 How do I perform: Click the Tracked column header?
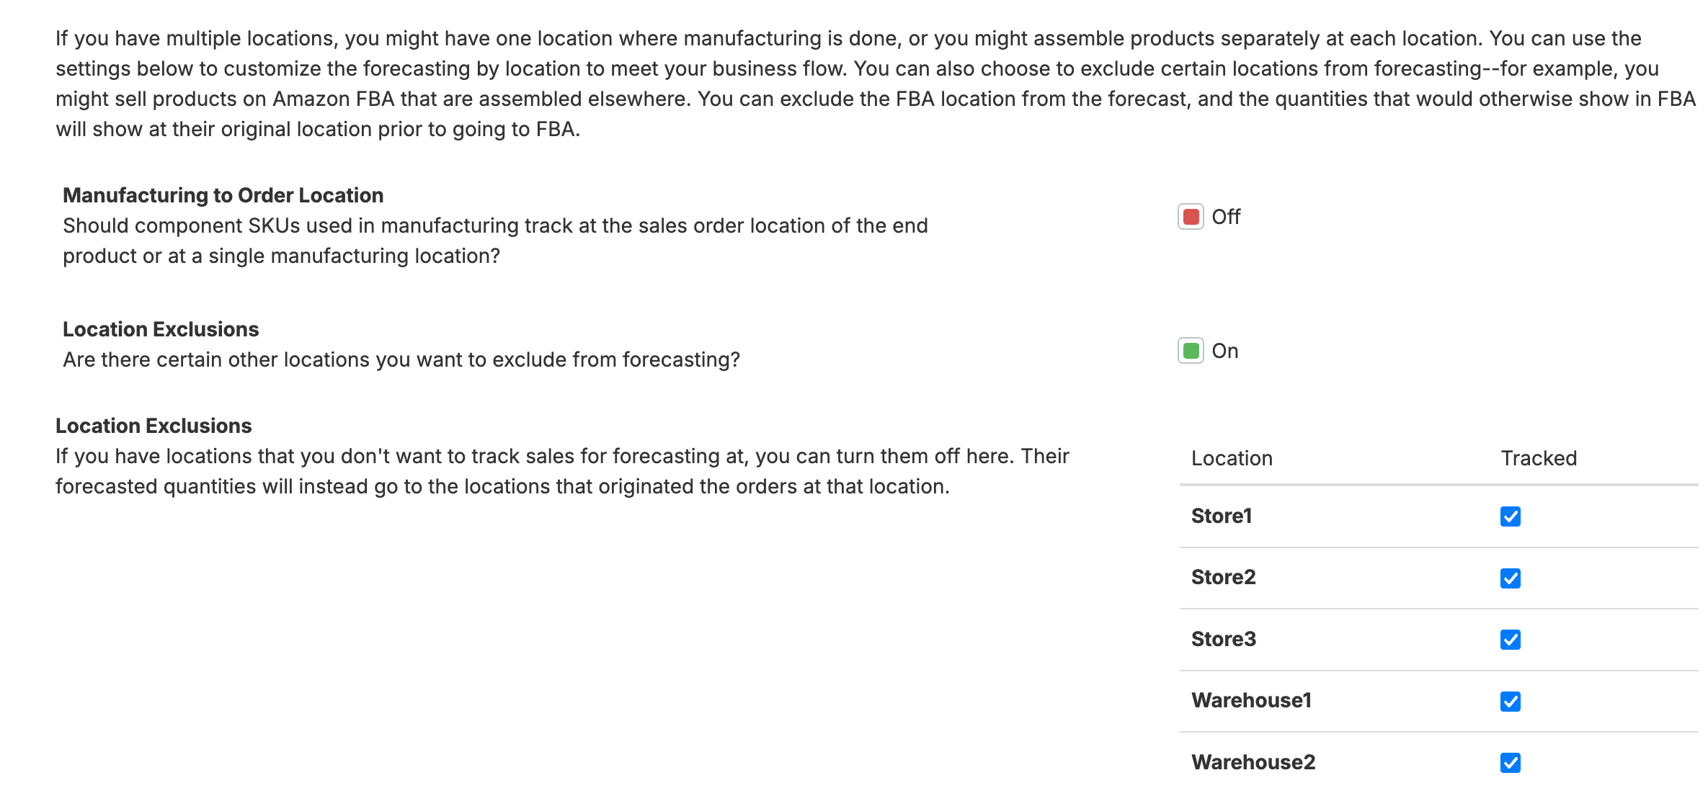[x=1539, y=458]
